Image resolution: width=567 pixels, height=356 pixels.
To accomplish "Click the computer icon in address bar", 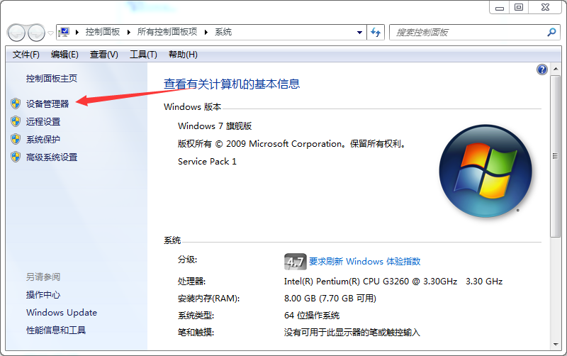I will pyautogui.click(x=64, y=32).
